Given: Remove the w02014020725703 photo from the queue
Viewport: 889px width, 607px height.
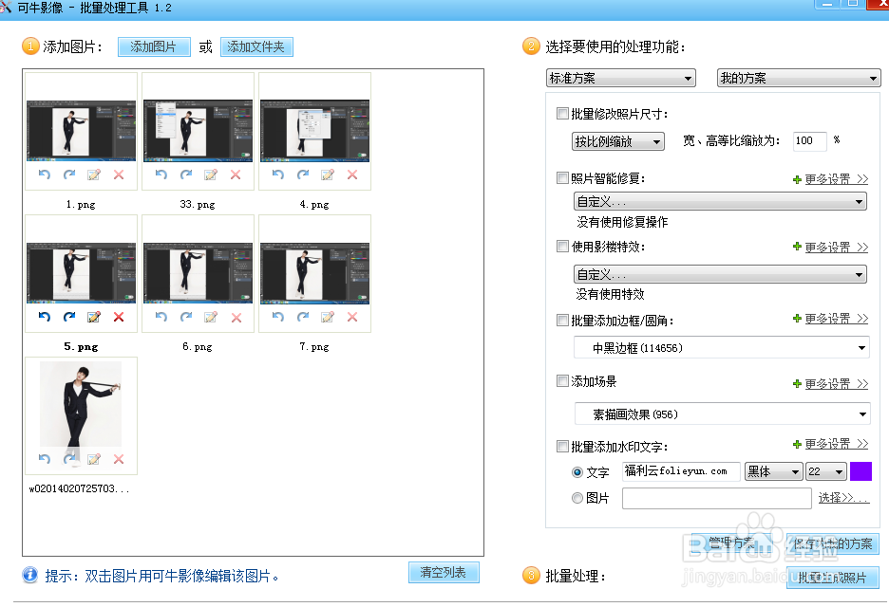Looking at the screenshot, I should 118,459.
